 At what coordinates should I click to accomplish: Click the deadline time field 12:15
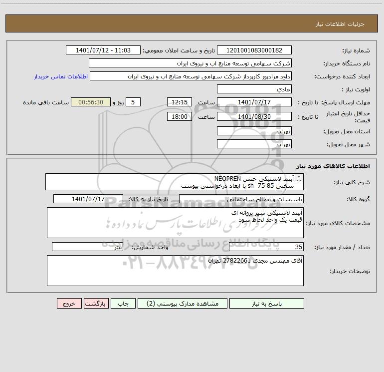[x=179, y=102]
